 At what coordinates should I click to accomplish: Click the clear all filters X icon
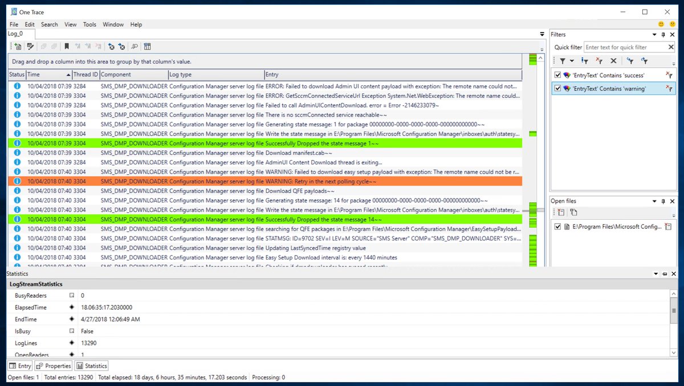613,60
